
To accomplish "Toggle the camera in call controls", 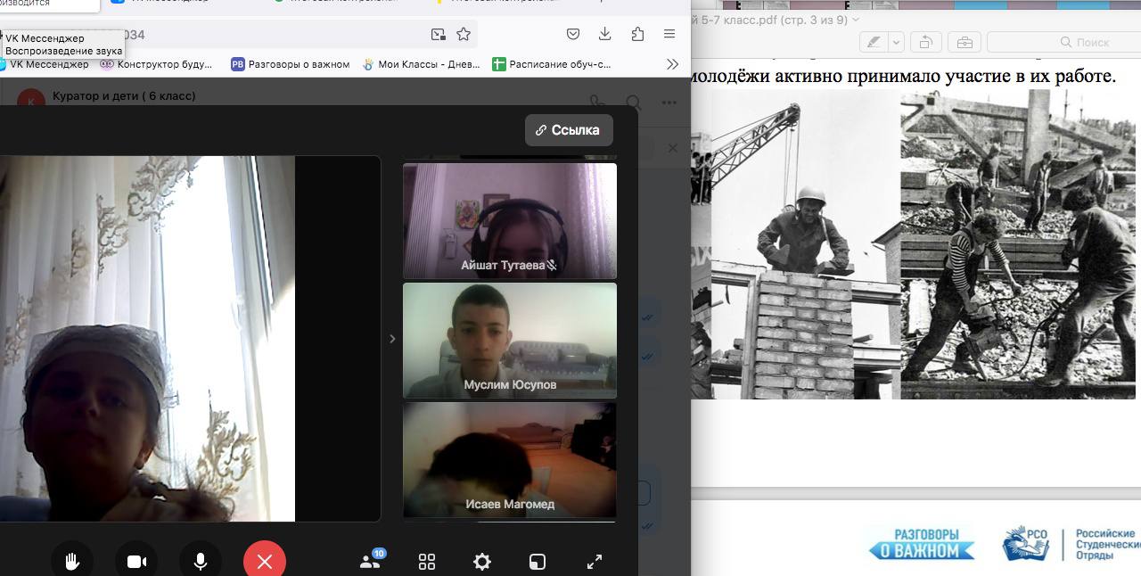I will click(x=136, y=561).
